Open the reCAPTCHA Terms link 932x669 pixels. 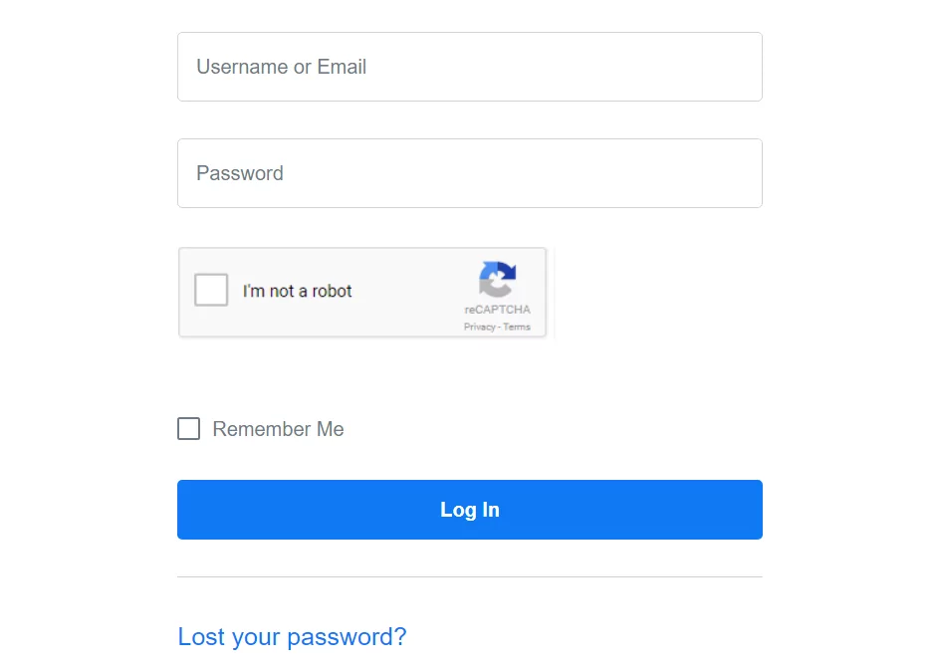[517, 328]
